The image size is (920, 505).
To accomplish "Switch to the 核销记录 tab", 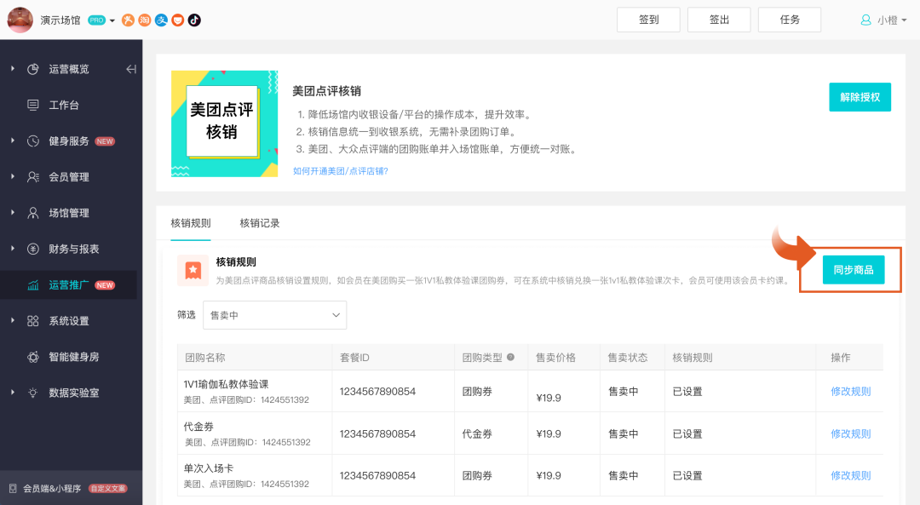I will [260, 223].
